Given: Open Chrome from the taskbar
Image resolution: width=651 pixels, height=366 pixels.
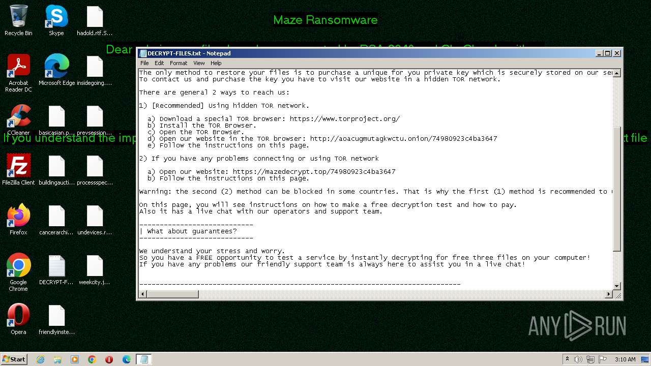Looking at the screenshot, I should click(x=92, y=359).
